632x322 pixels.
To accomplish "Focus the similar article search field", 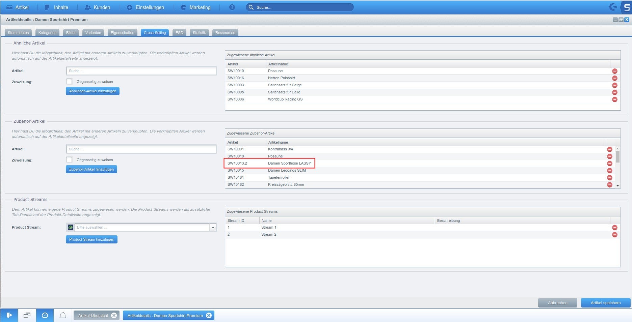I will 141,71.
